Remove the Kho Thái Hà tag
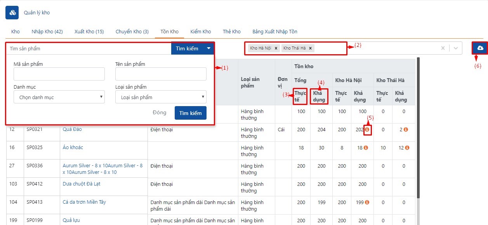Viewport: 488px width, 225px height. point(310,48)
